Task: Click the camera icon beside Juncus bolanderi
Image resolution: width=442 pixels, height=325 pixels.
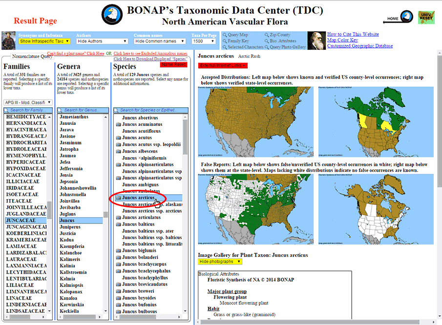Action: click(119, 257)
